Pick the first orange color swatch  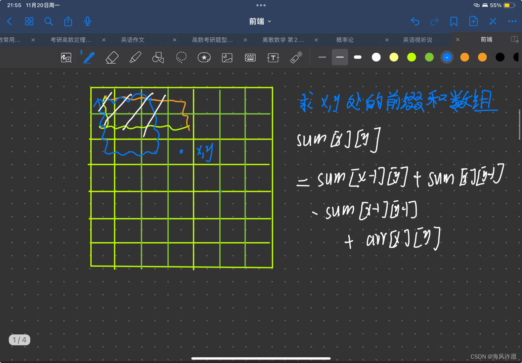click(465, 57)
